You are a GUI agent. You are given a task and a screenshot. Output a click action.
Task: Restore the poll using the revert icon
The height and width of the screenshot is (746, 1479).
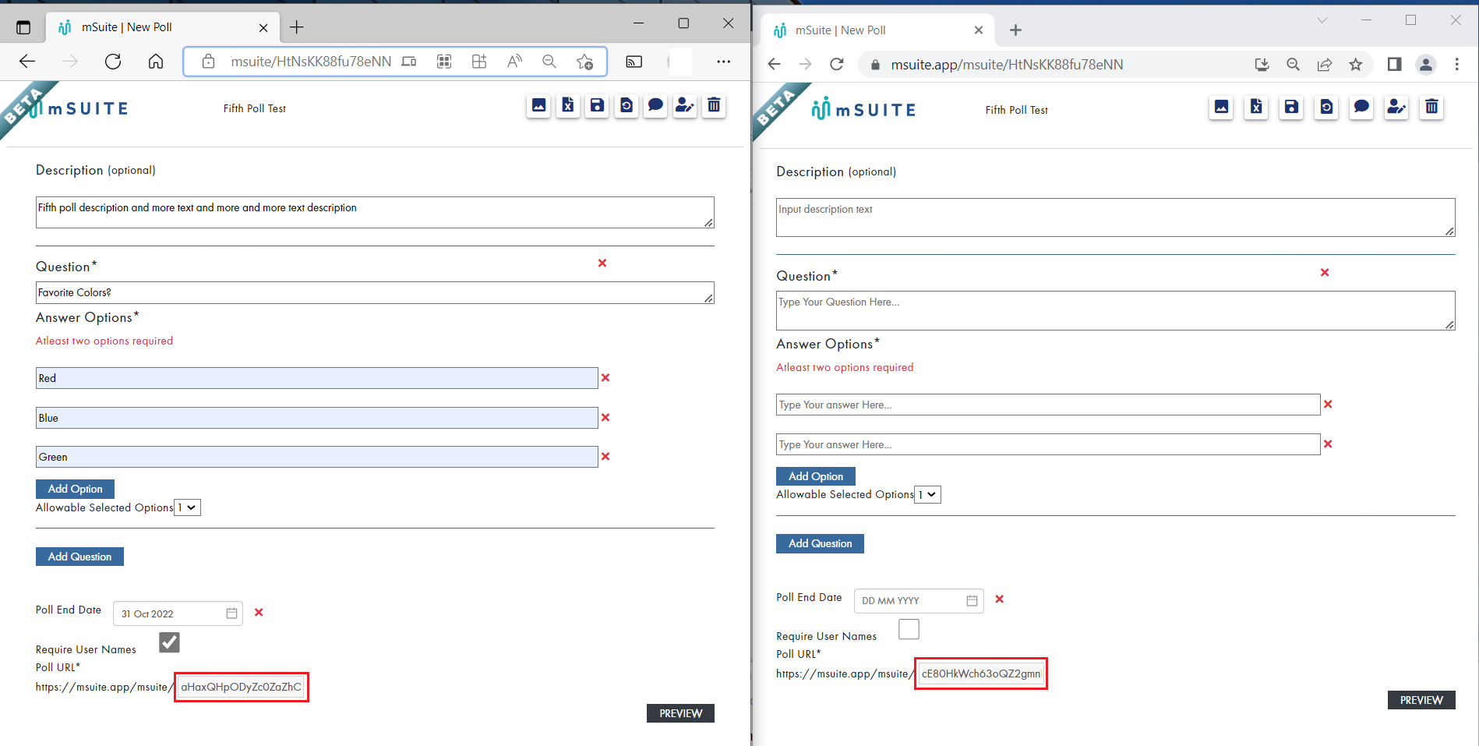click(627, 106)
